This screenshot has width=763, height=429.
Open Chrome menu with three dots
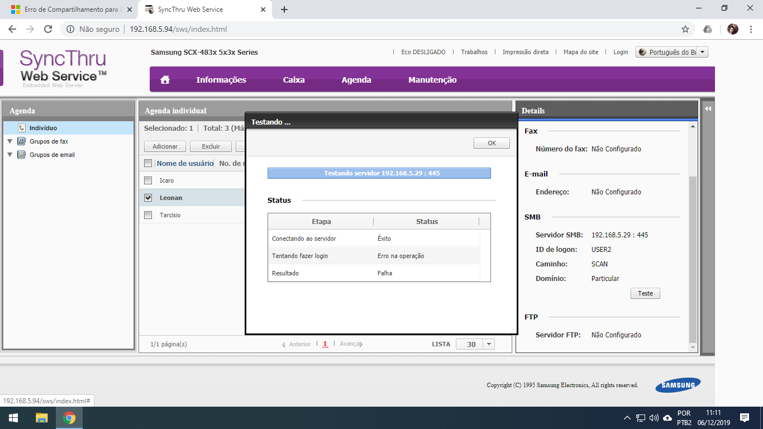point(751,29)
